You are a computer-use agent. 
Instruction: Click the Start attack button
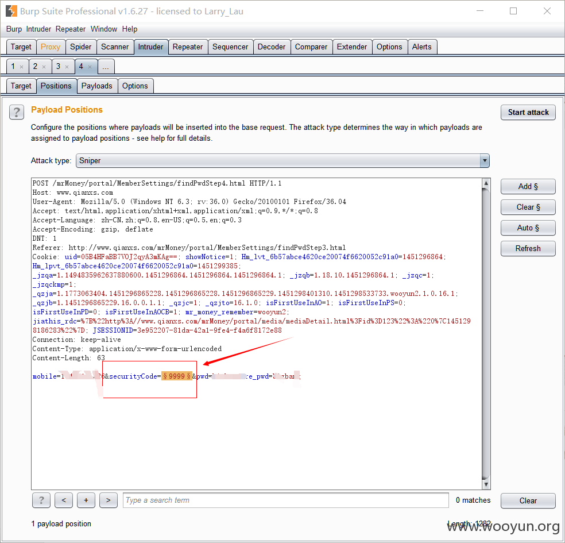click(528, 112)
